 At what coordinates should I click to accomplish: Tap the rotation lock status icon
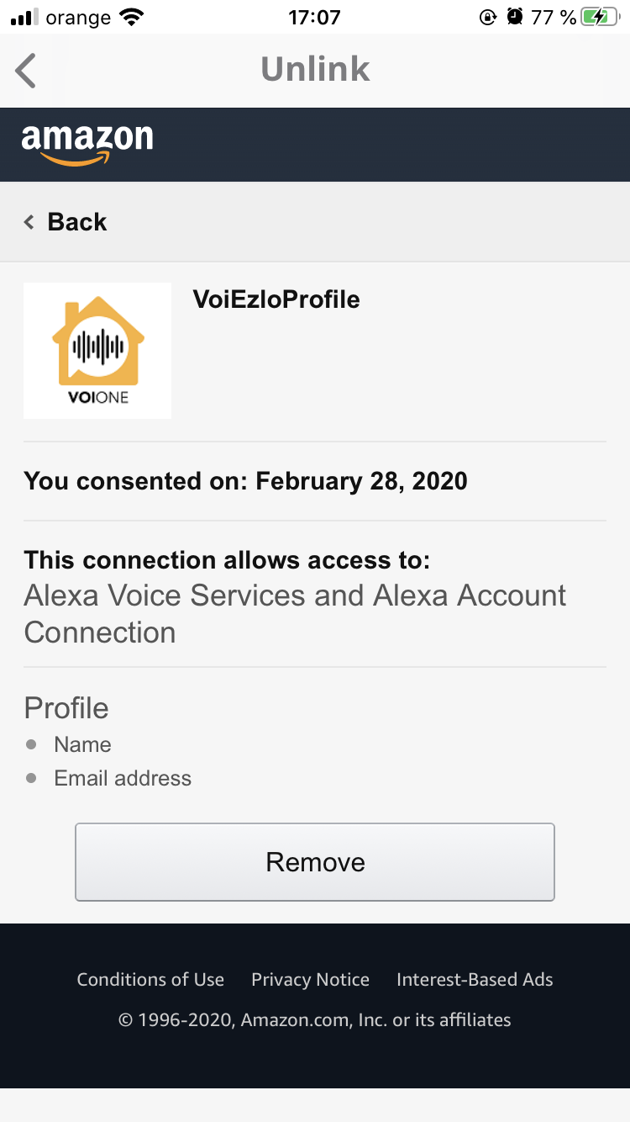(488, 17)
